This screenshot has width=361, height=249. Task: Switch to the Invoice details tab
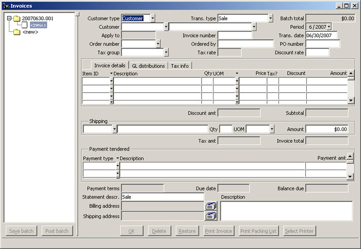[x=109, y=65]
